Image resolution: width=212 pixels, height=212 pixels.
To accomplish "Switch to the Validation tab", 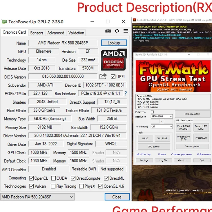I will click(x=76, y=33).
